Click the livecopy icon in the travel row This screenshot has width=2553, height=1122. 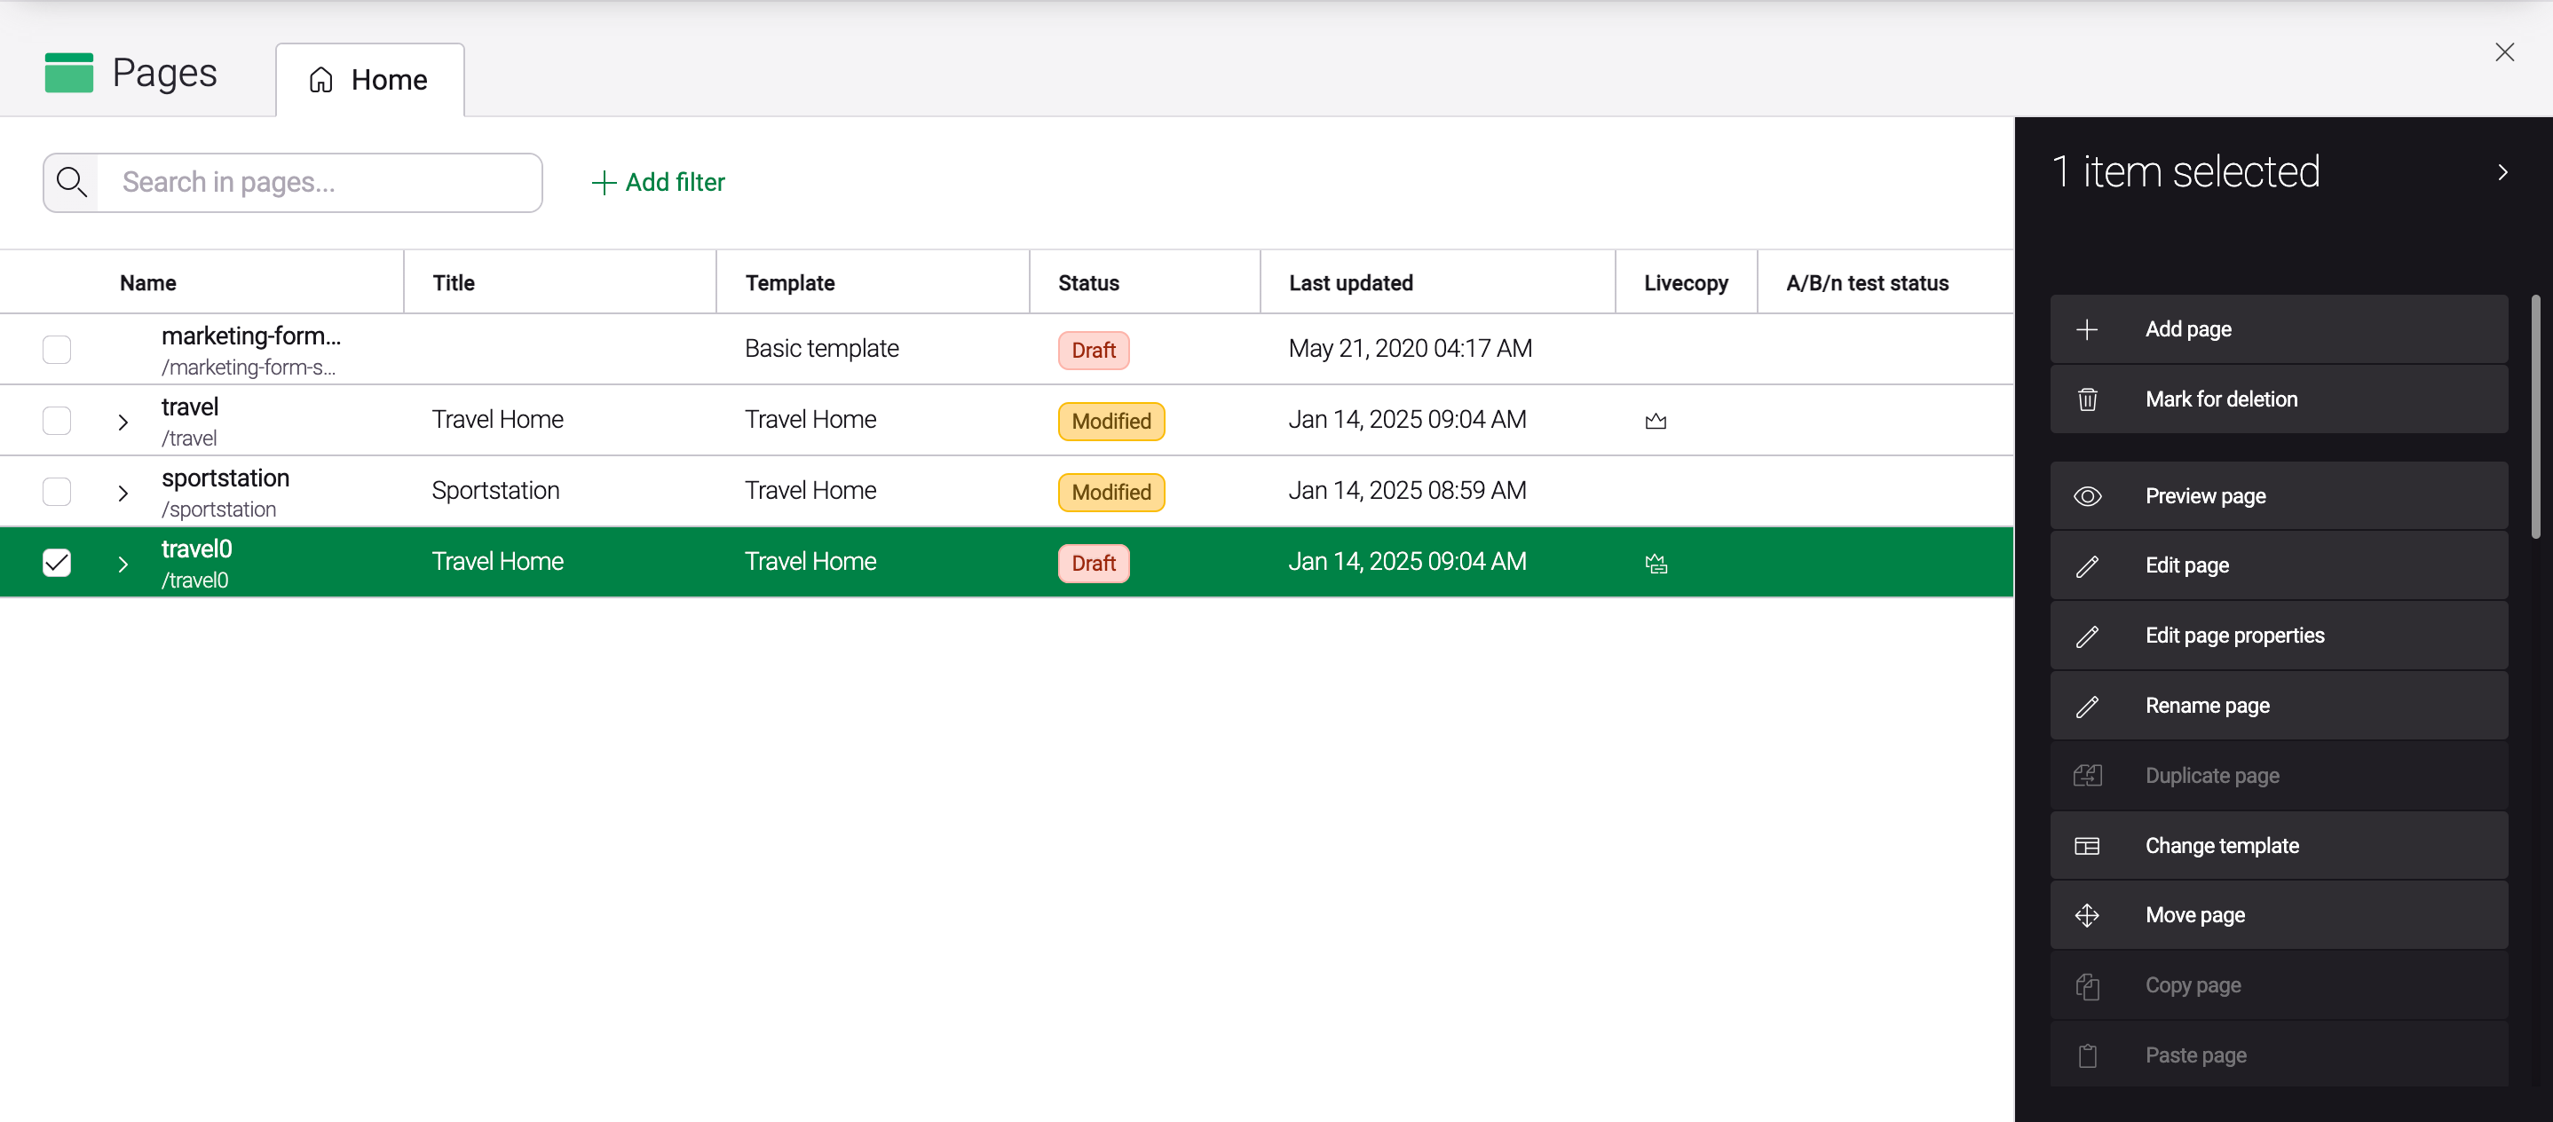tap(1655, 422)
